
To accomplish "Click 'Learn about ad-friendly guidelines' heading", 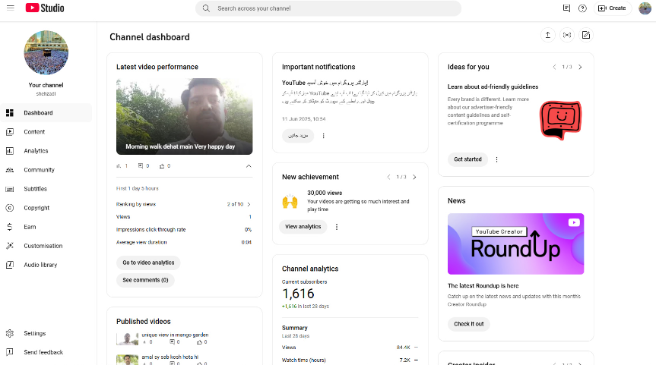I will [493, 87].
